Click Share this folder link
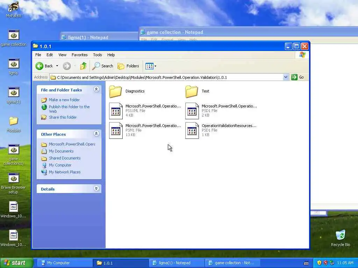The width and height of the screenshot is (358, 268). pyautogui.click(x=63, y=117)
